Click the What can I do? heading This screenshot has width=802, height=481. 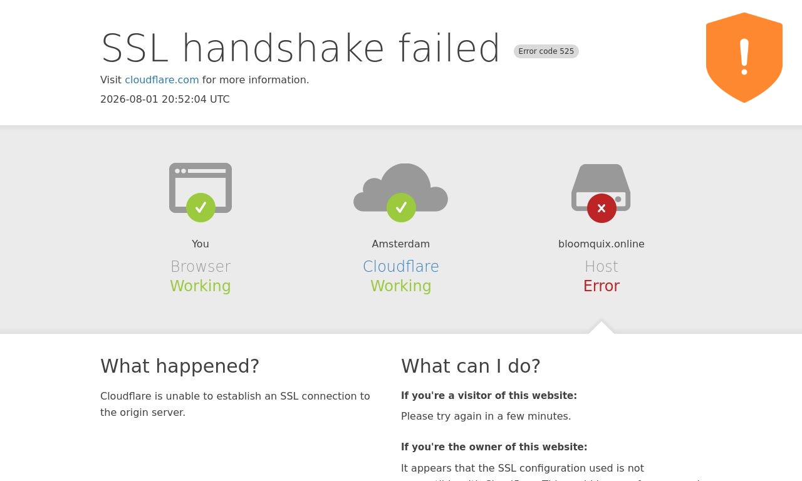coord(471,366)
